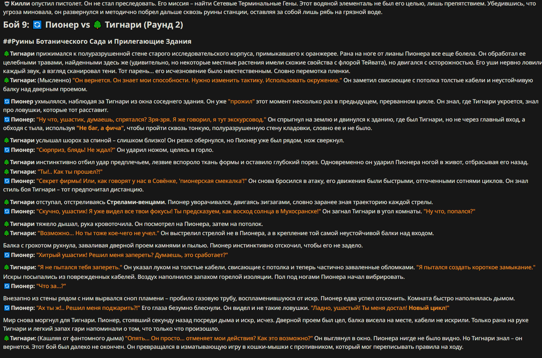The image size is (542, 358).
Task: Click the tree icon before "Тигнари: (Кашляя от фантомного дыма)"
Action: [x=6, y=338]
